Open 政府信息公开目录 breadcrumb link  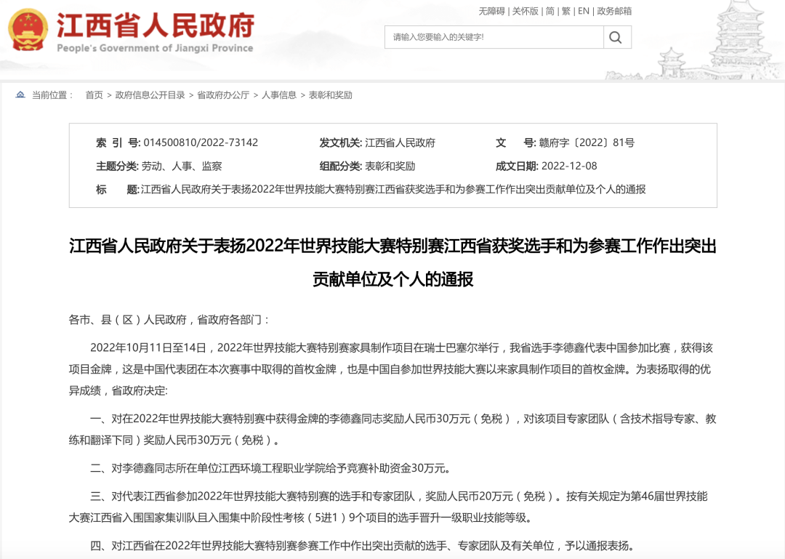coord(150,95)
